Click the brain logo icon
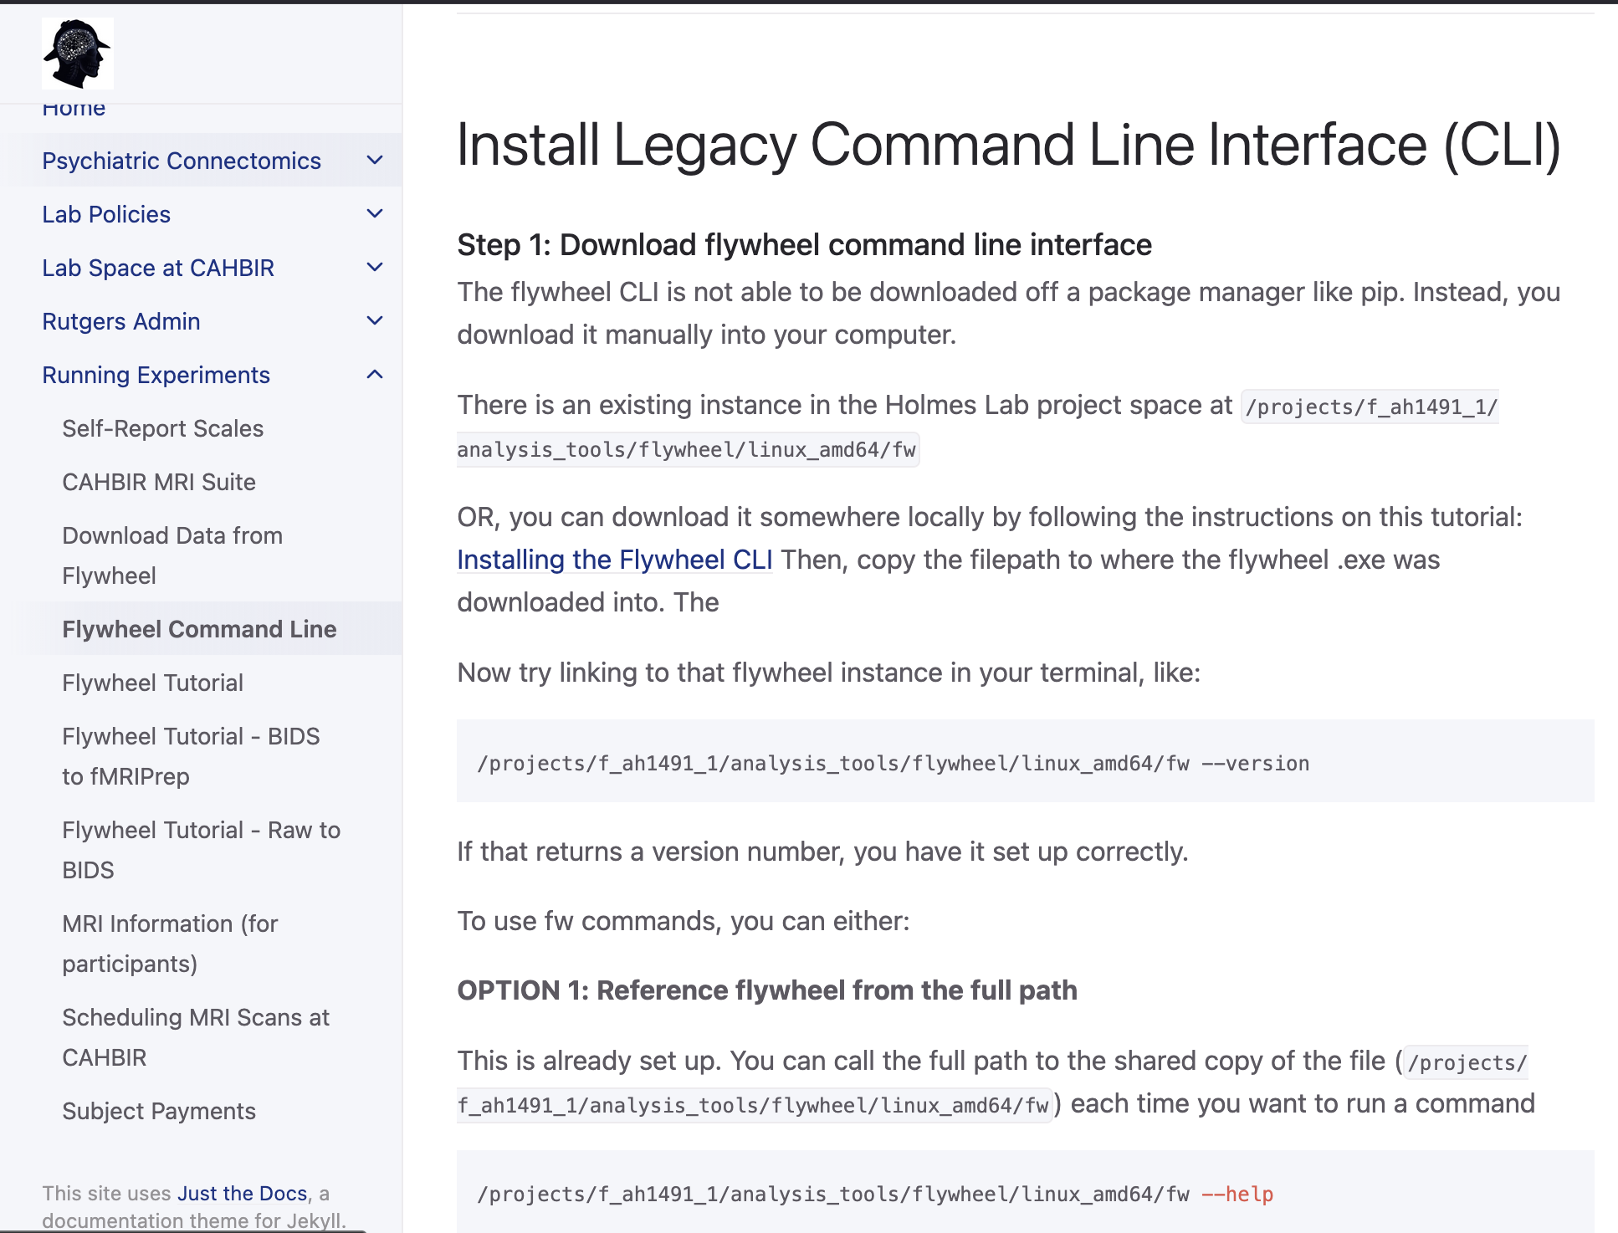The width and height of the screenshot is (1618, 1233). 77,53
